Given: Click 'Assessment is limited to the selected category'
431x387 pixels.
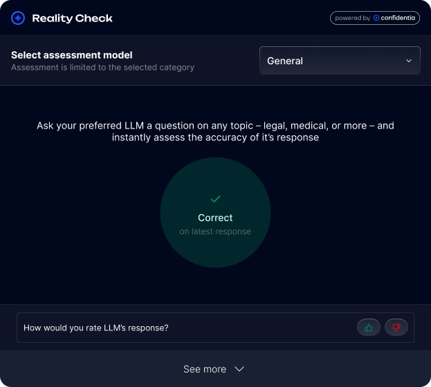Looking at the screenshot, I should click(102, 67).
